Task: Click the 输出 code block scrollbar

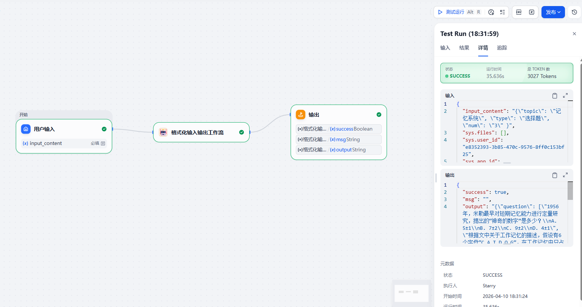Action: (x=570, y=191)
